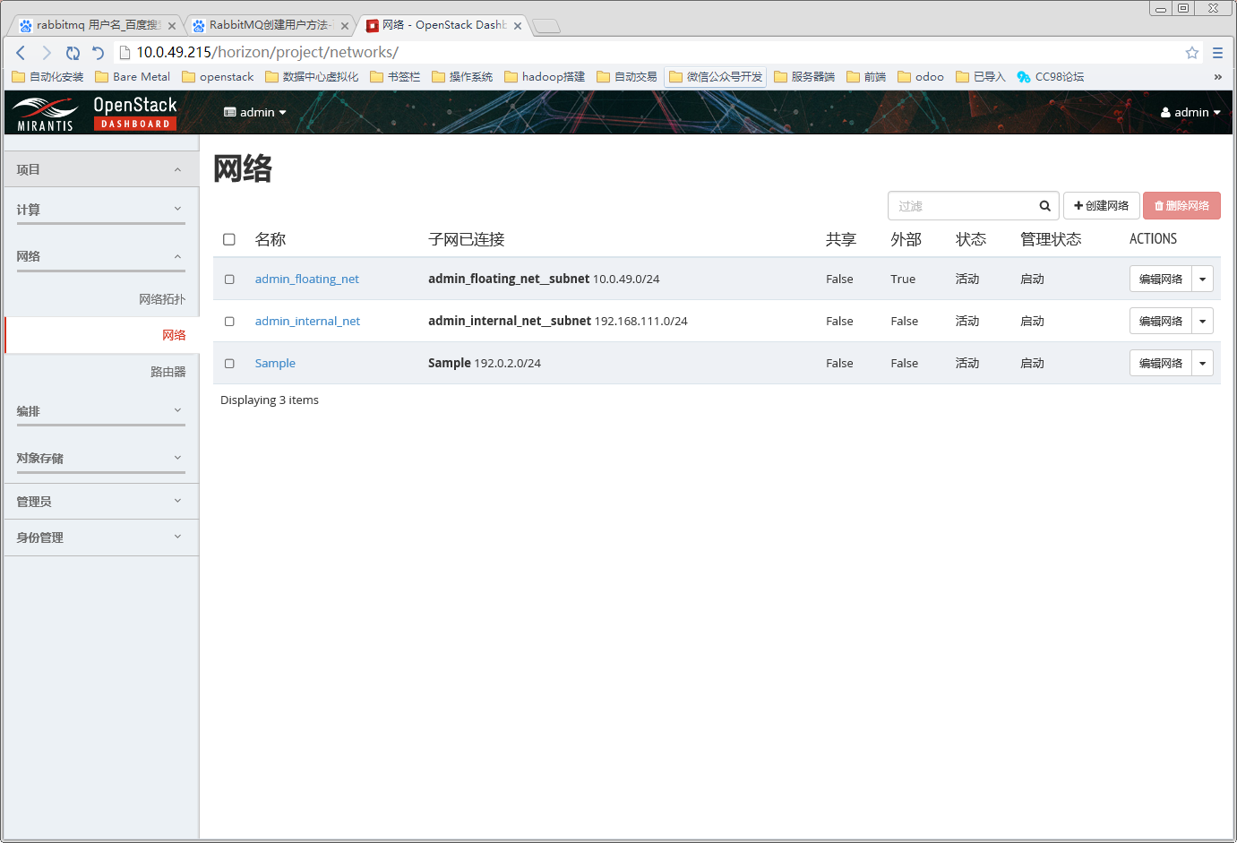The width and height of the screenshot is (1237, 843).
Task: Open the filter search magnifier icon
Action: coord(1044,205)
